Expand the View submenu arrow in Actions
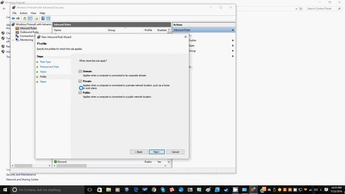This screenshot has width=345, height=194. (x=233, y=56)
